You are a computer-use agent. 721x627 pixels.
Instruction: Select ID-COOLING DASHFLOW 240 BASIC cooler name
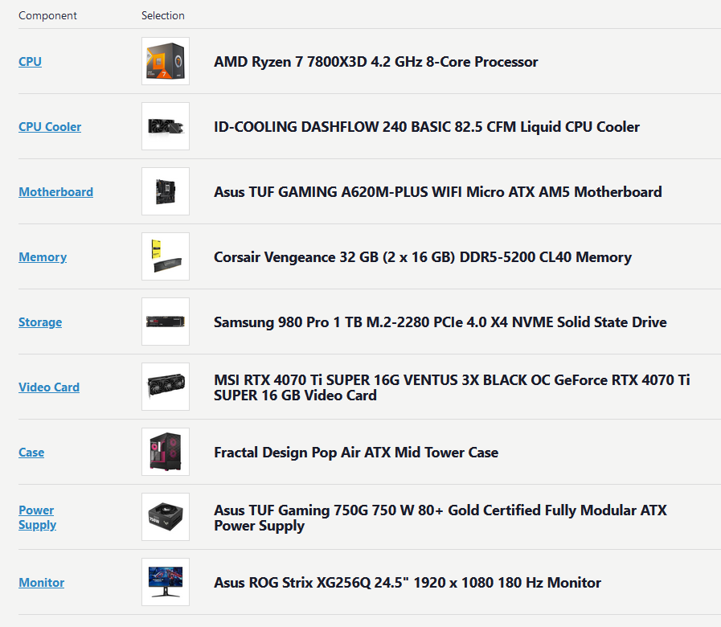427,127
